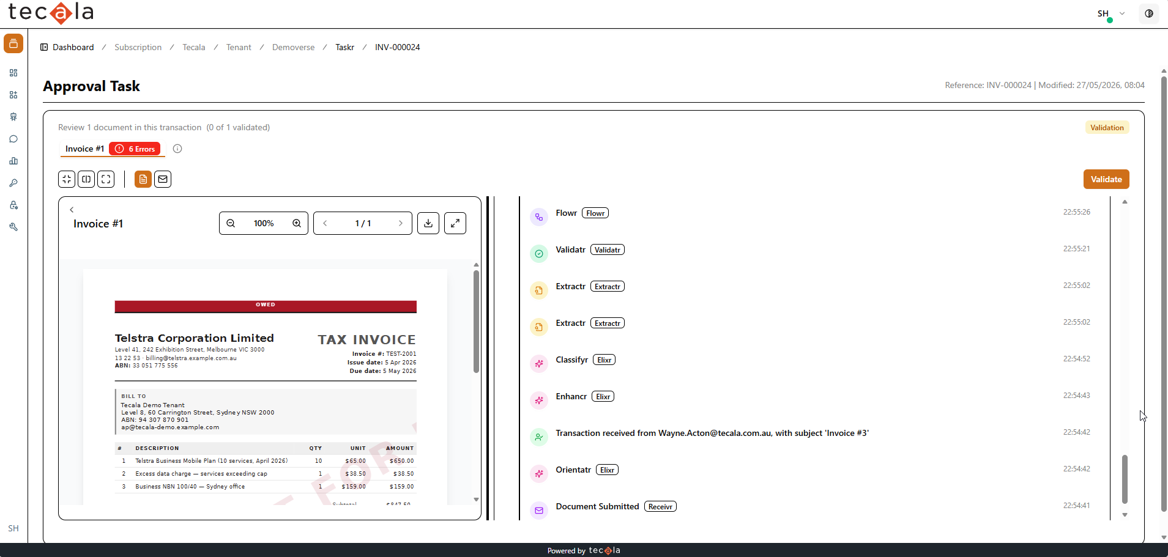Select the fullscreen view layout button
Screen dimensions: 1168x557
(106, 179)
